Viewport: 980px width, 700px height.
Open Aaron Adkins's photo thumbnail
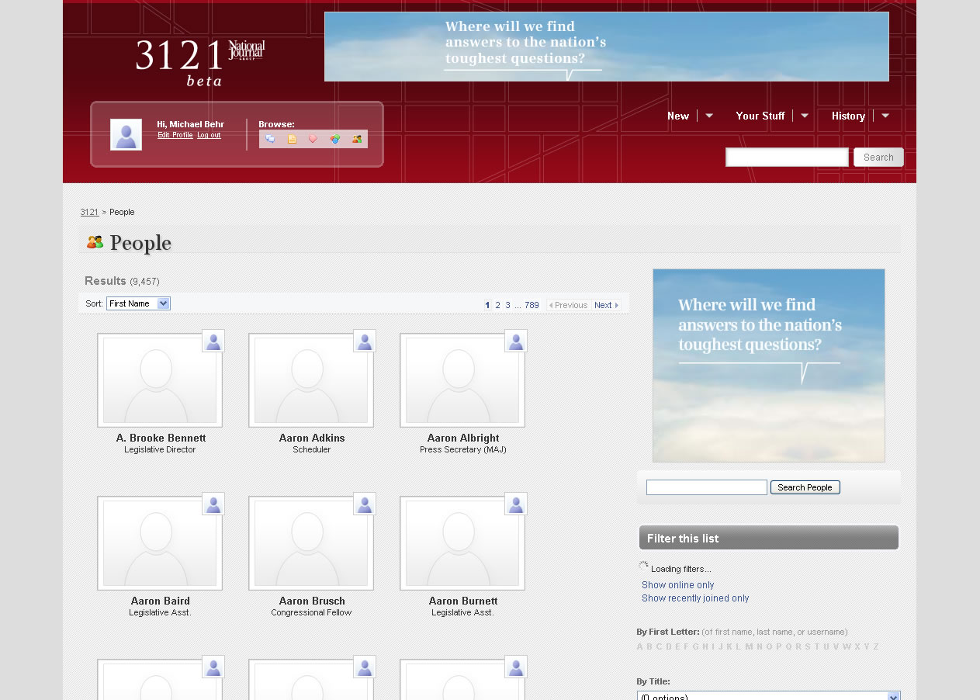311,380
